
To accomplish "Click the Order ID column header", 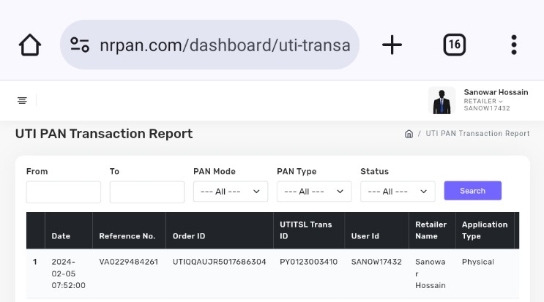I will (x=189, y=236).
